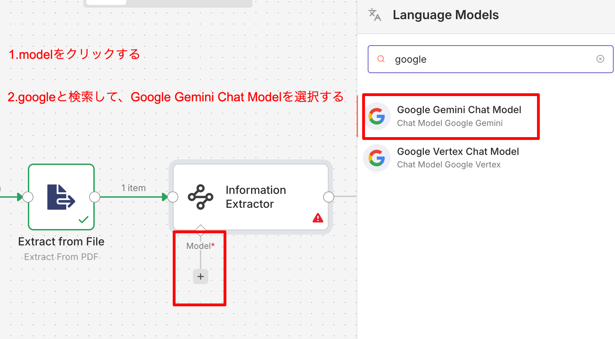
Task: Click the 1 item connection label
Action: (133, 188)
